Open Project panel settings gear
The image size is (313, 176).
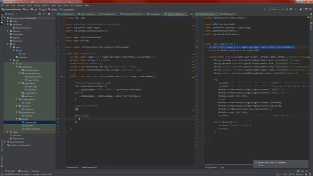[49, 14]
